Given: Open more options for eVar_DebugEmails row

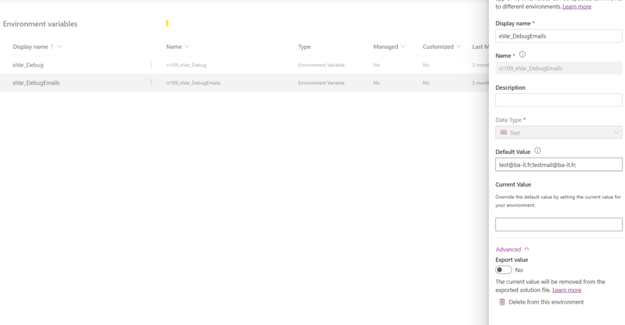Looking at the screenshot, I should [151, 83].
